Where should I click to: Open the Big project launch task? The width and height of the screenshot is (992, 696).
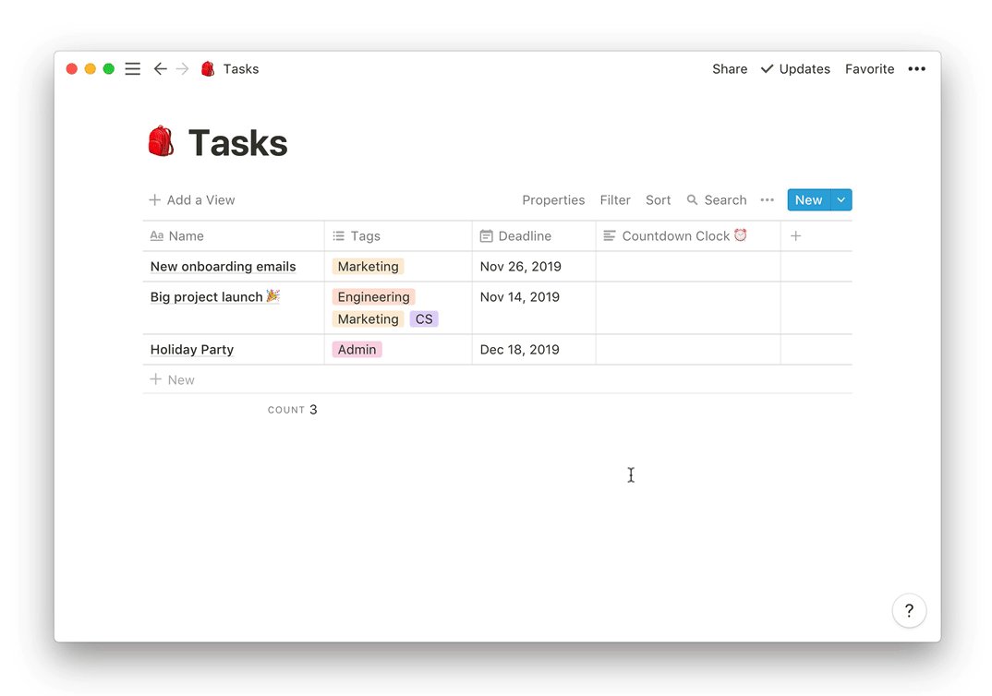tap(214, 296)
